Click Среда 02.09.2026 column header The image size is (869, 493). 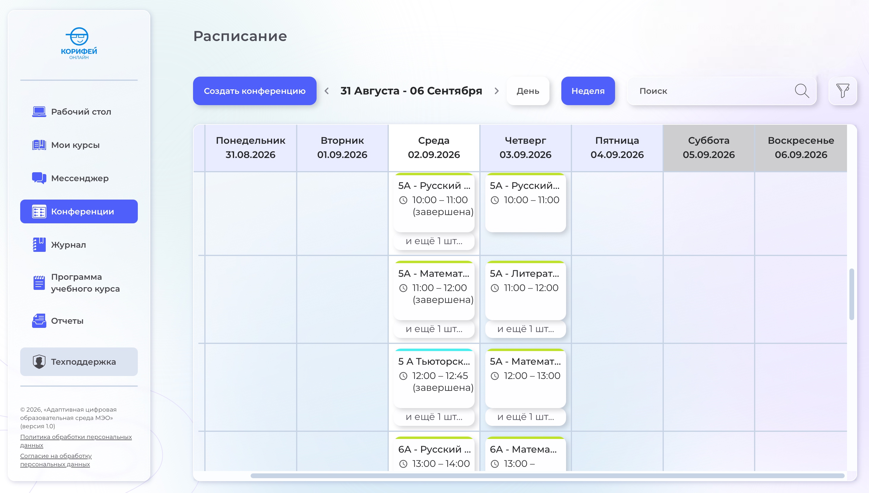tap(434, 148)
